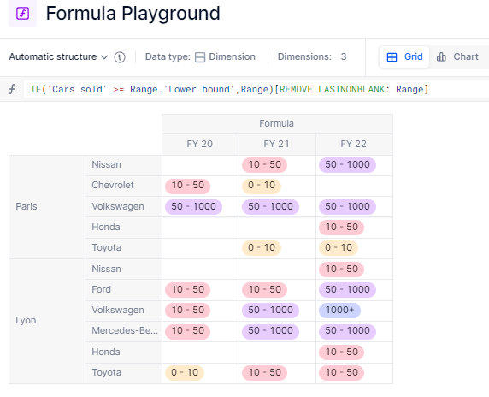Select the FY 22 column header
The image size is (489, 397).
354,144
